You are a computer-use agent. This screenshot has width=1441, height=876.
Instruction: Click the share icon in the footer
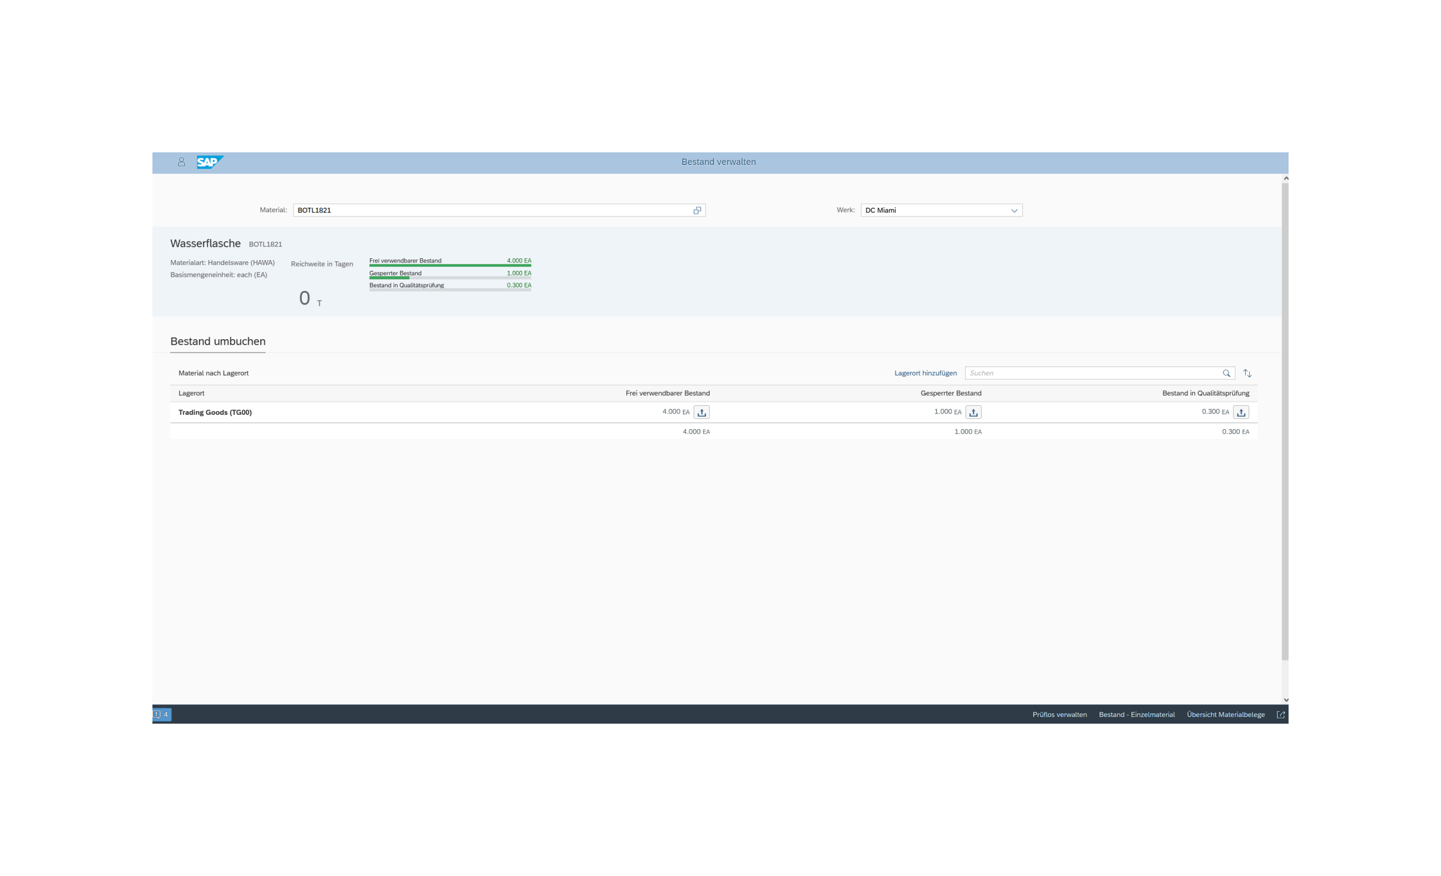1281,715
